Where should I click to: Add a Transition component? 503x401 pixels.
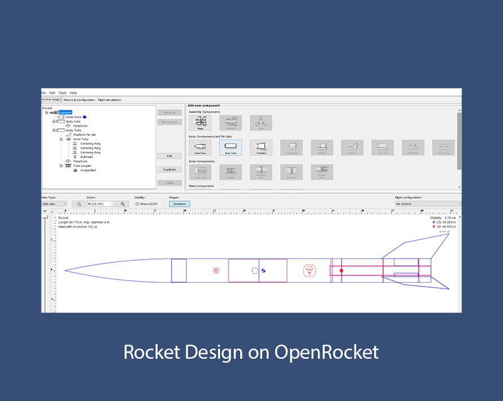[x=261, y=147]
